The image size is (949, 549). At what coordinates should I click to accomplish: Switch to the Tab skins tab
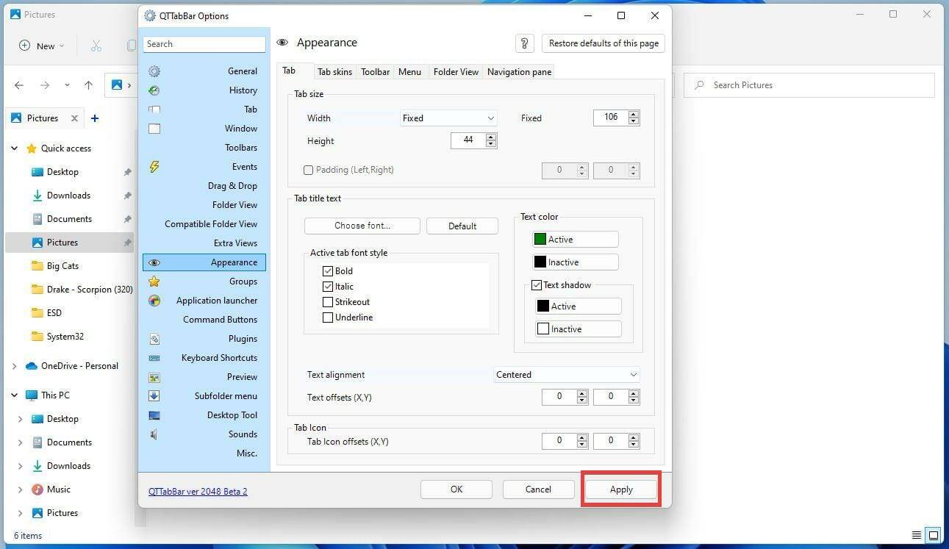pyautogui.click(x=334, y=71)
